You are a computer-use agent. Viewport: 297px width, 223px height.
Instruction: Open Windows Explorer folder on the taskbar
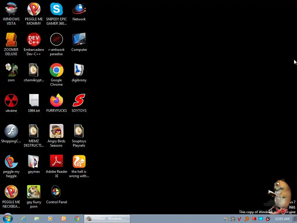[37, 219]
